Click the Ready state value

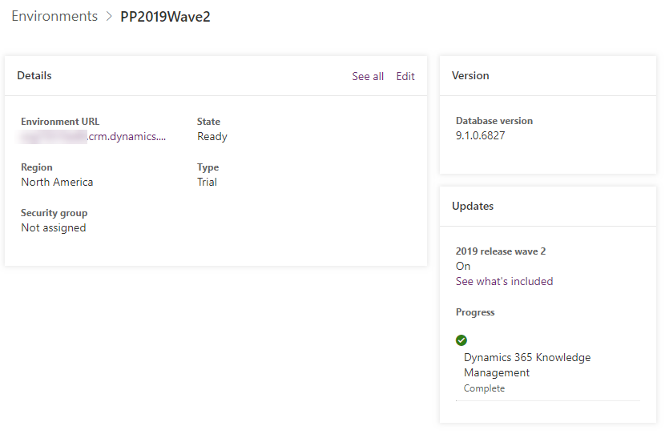coord(212,136)
